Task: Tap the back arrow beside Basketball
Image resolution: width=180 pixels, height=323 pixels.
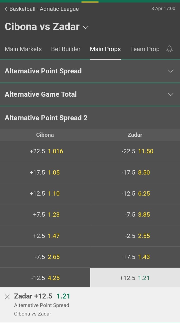Action: [6, 9]
